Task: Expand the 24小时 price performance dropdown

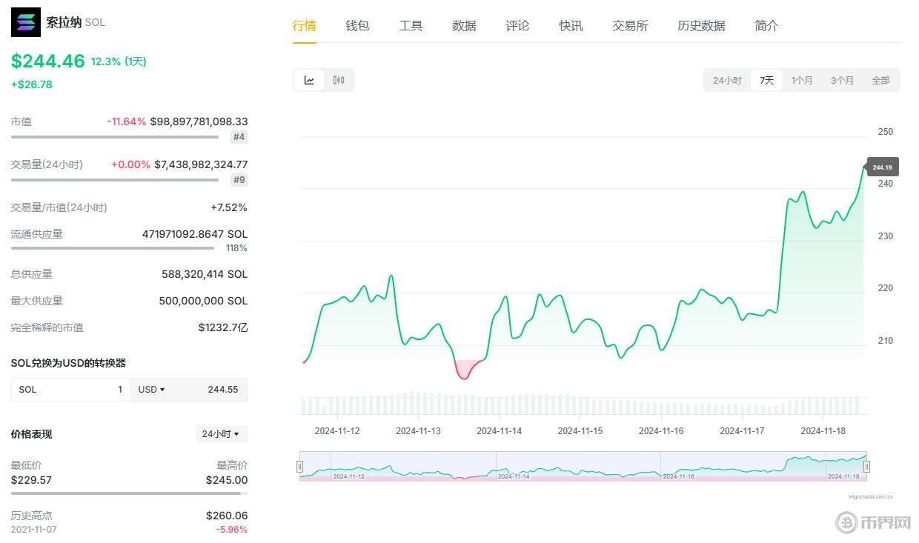Action: [221, 434]
